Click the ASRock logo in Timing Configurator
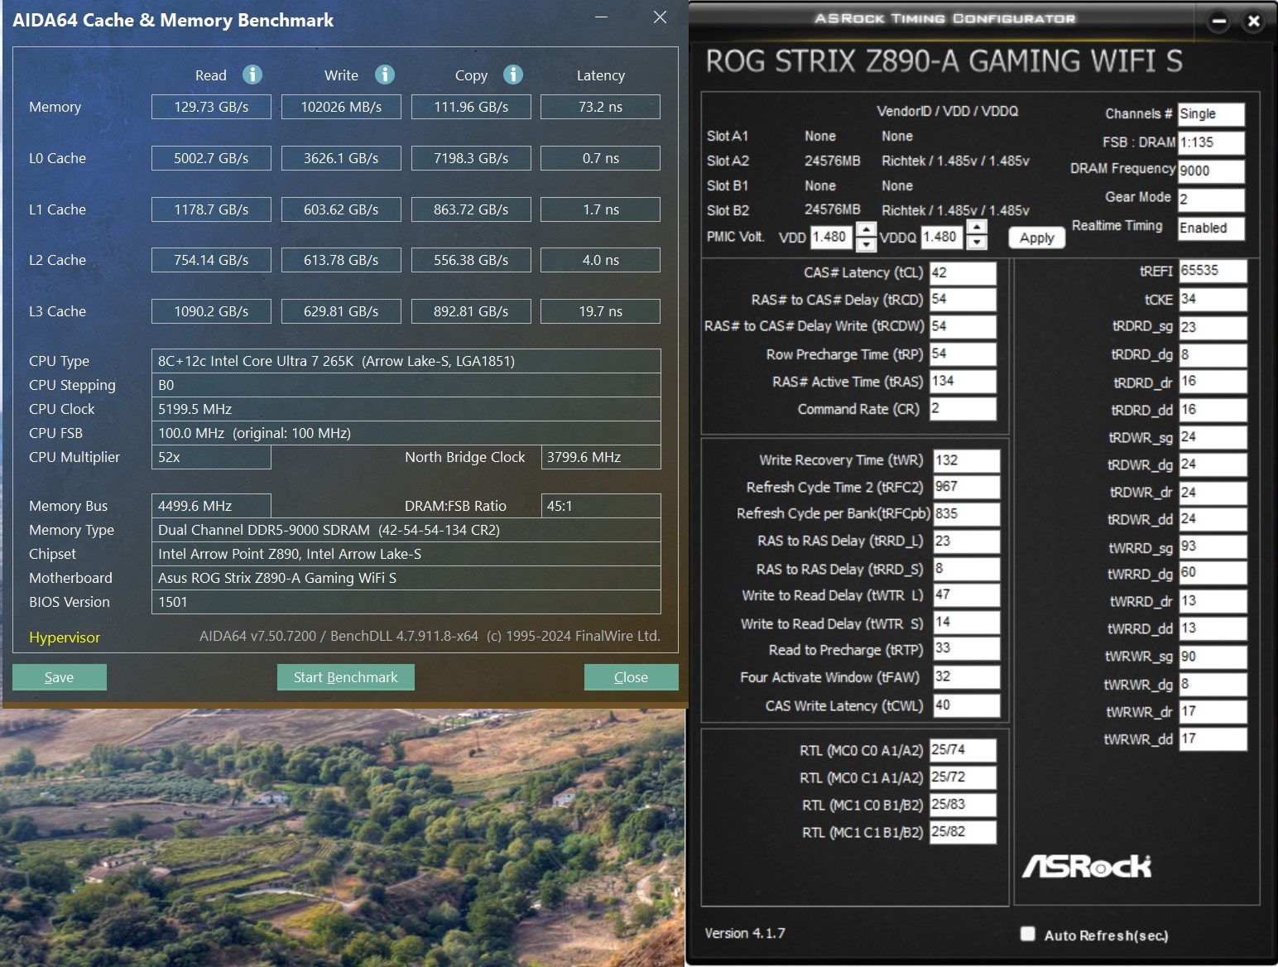This screenshot has width=1278, height=967. 1087,866
